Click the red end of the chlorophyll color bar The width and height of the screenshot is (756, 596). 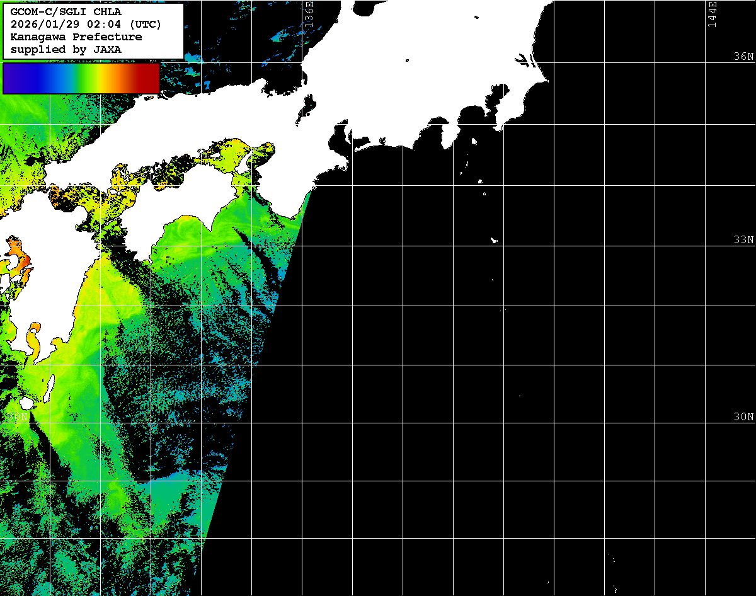(x=149, y=78)
